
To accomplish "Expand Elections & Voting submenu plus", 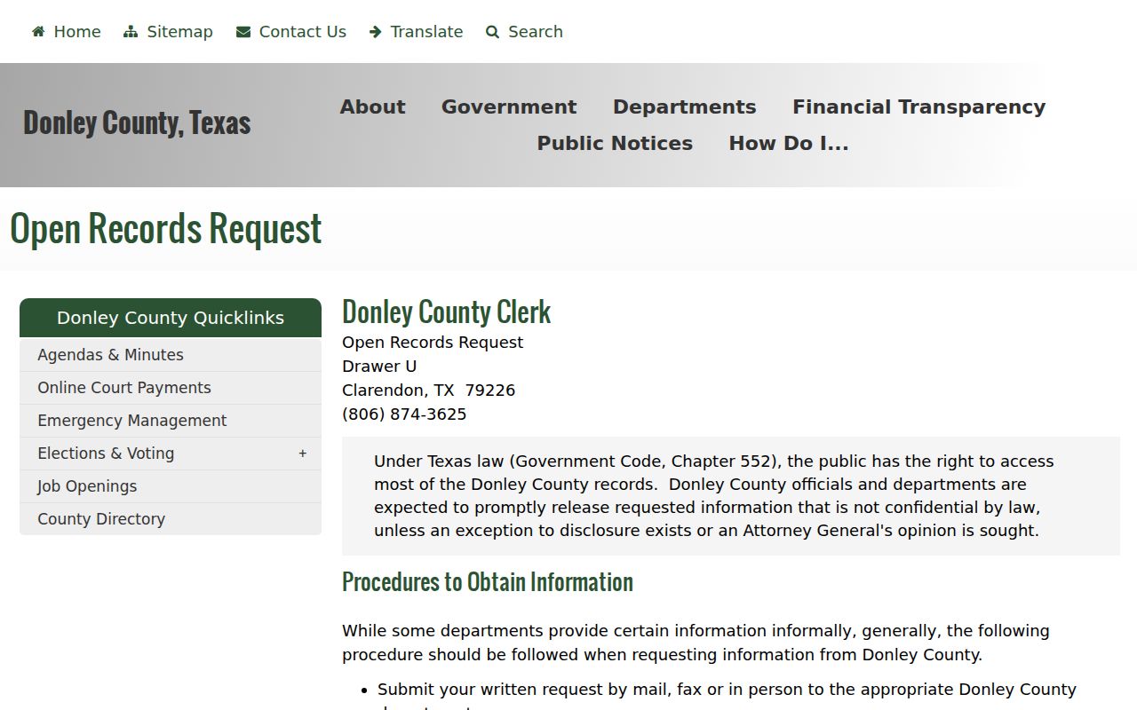I will (x=303, y=454).
